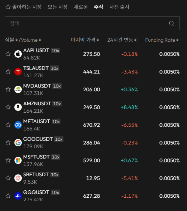Image resolution: width=187 pixels, height=211 pixels.
Task: Click the 10x badge next to AAPLUSDT
Action: pos(55,51)
